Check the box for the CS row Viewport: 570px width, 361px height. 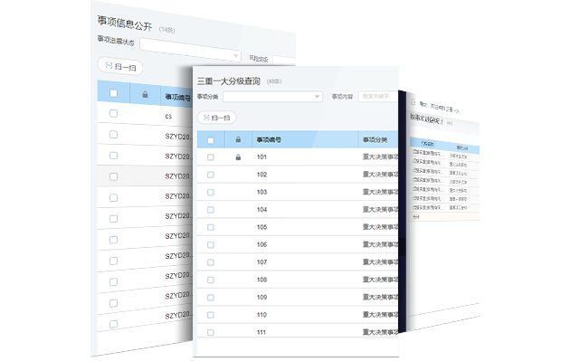click(x=113, y=113)
